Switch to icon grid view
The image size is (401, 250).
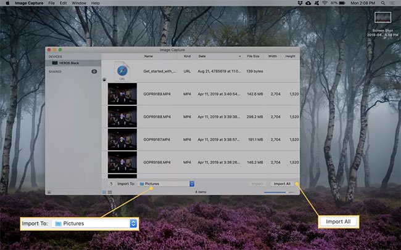(110, 192)
